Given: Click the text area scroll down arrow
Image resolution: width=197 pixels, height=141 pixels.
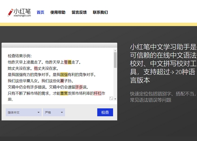Looking at the screenshot, I should (115, 99).
